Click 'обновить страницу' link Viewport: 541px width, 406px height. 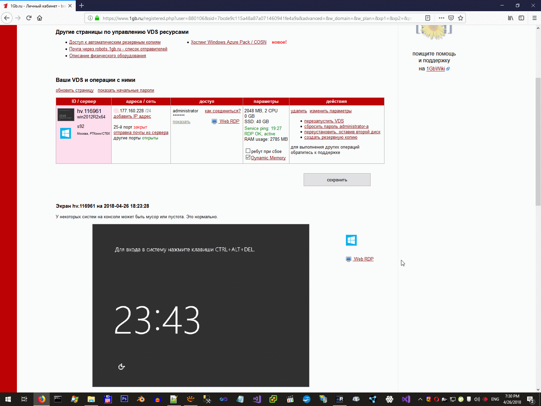click(75, 90)
